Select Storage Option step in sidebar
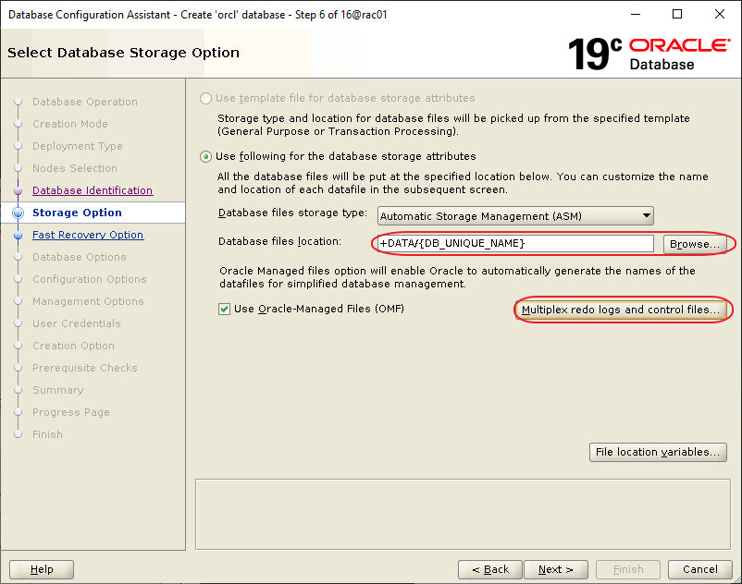Image resolution: width=742 pixels, height=584 pixels. (77, 213)
